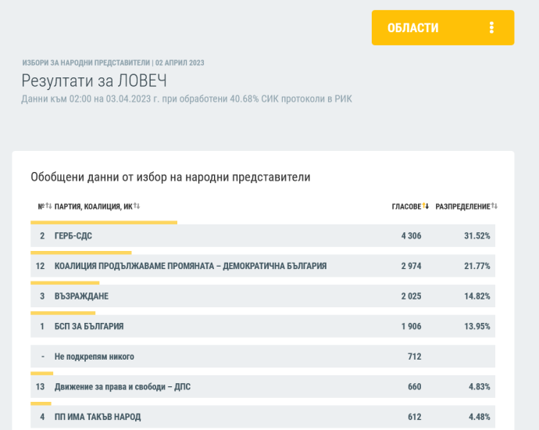Select КОАЛИЦИЯ ПРОДЪЛЖАВАМЕ ПРОМЯНАТА – ДЕМОКРАТИЧНА БЪЛГАРИЯ row
This screenshot has width=539, height=430.
coord(263,266)
